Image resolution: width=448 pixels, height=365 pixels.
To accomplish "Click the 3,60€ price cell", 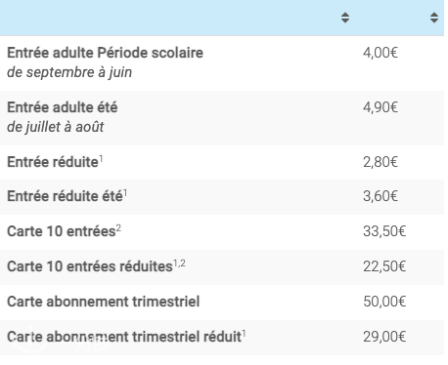I will click(x=381, y=196).
